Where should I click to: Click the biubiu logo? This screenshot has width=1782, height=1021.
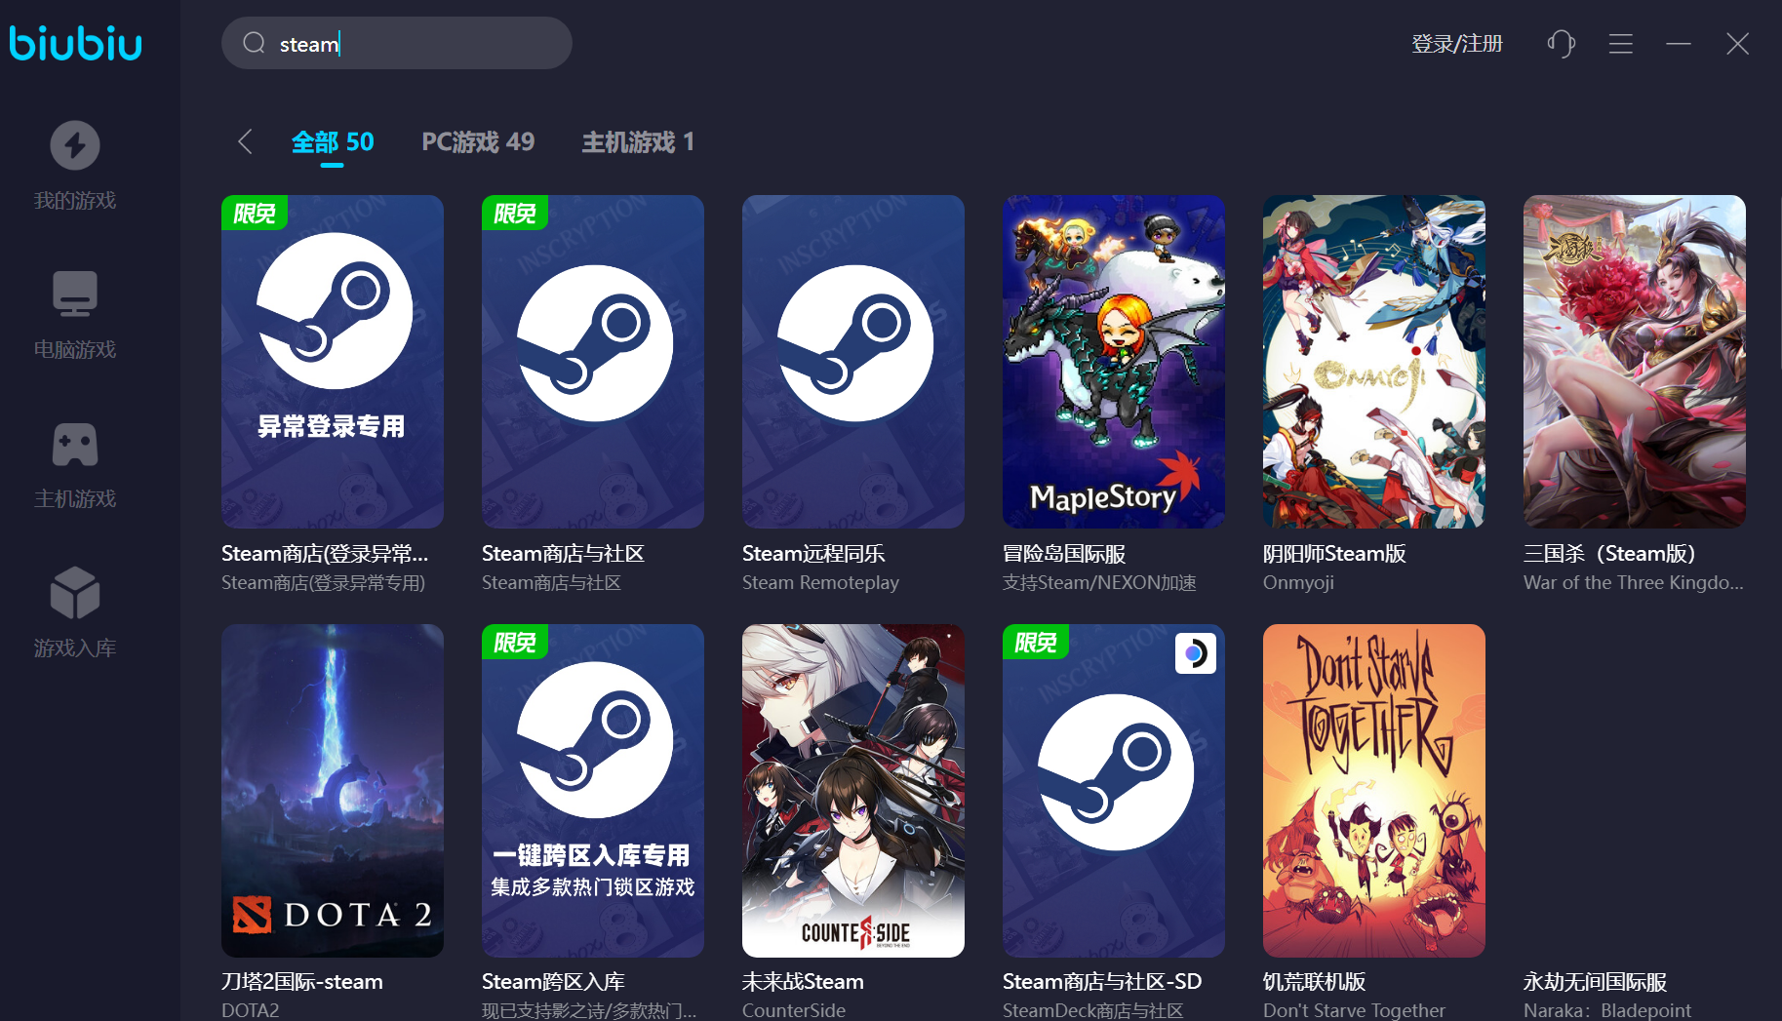[76, 43]
